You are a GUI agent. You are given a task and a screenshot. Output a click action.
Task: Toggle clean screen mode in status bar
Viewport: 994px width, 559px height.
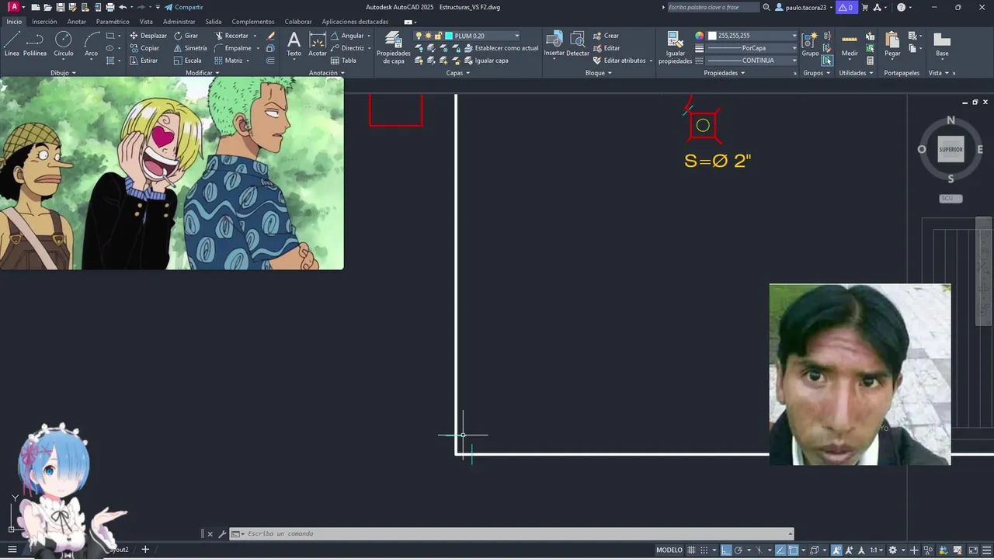point(973,550)
